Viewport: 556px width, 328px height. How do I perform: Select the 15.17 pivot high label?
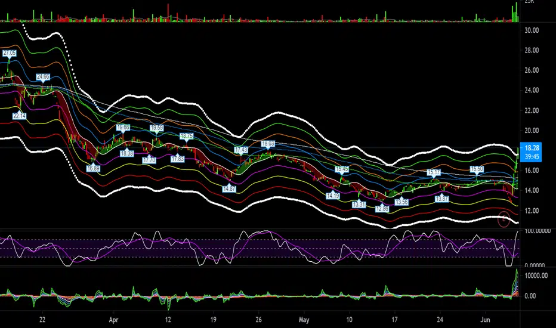(x=434, y=172)
